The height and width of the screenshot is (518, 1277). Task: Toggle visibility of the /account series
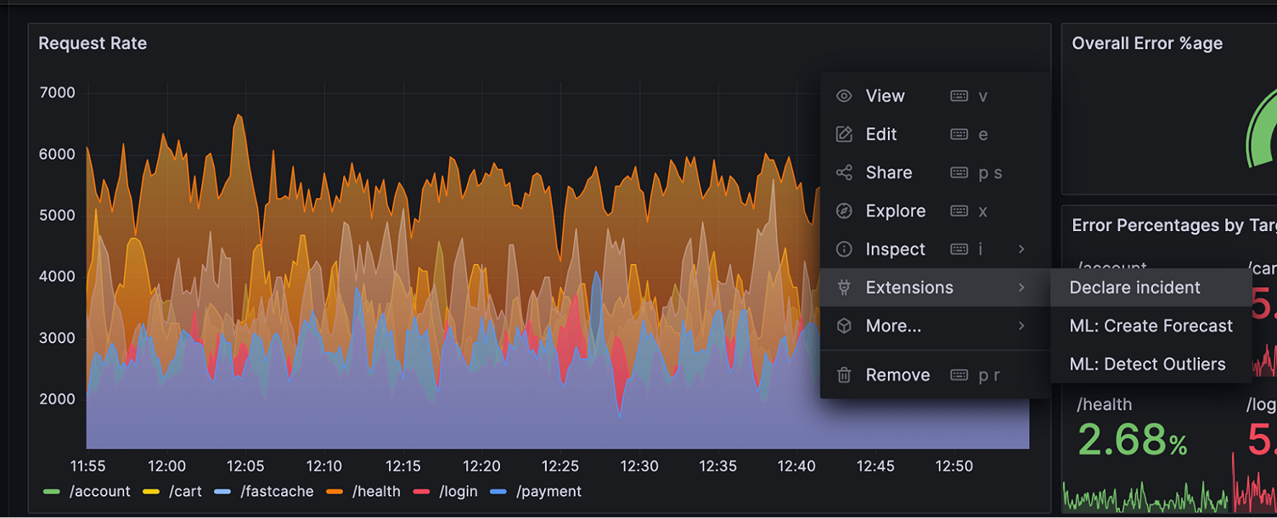102,491
